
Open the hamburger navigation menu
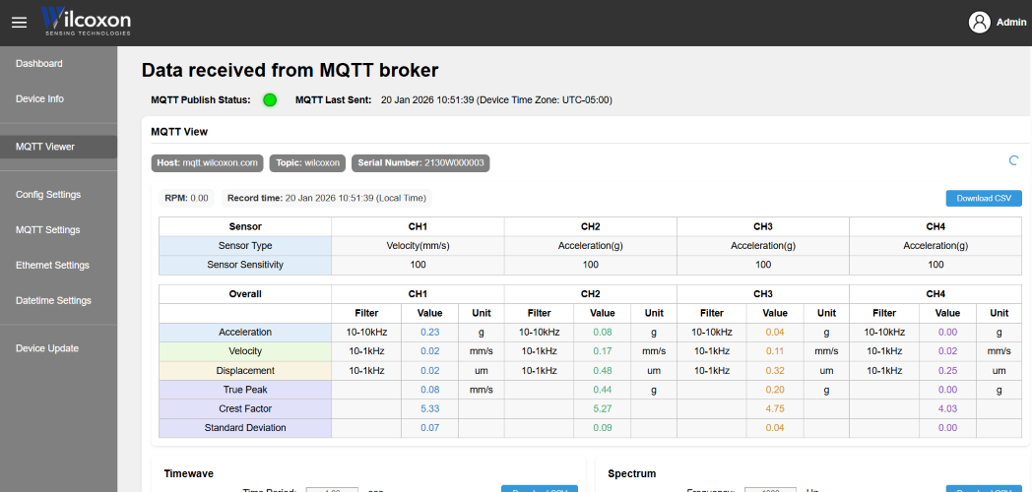click(19, 23)
